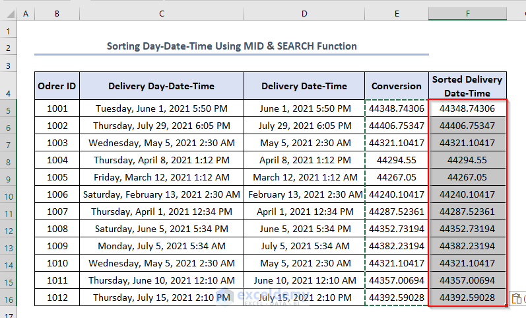This screenshot has width=526, height=318.
Task: Select row 16 header
Action: (x=8, y=298)
